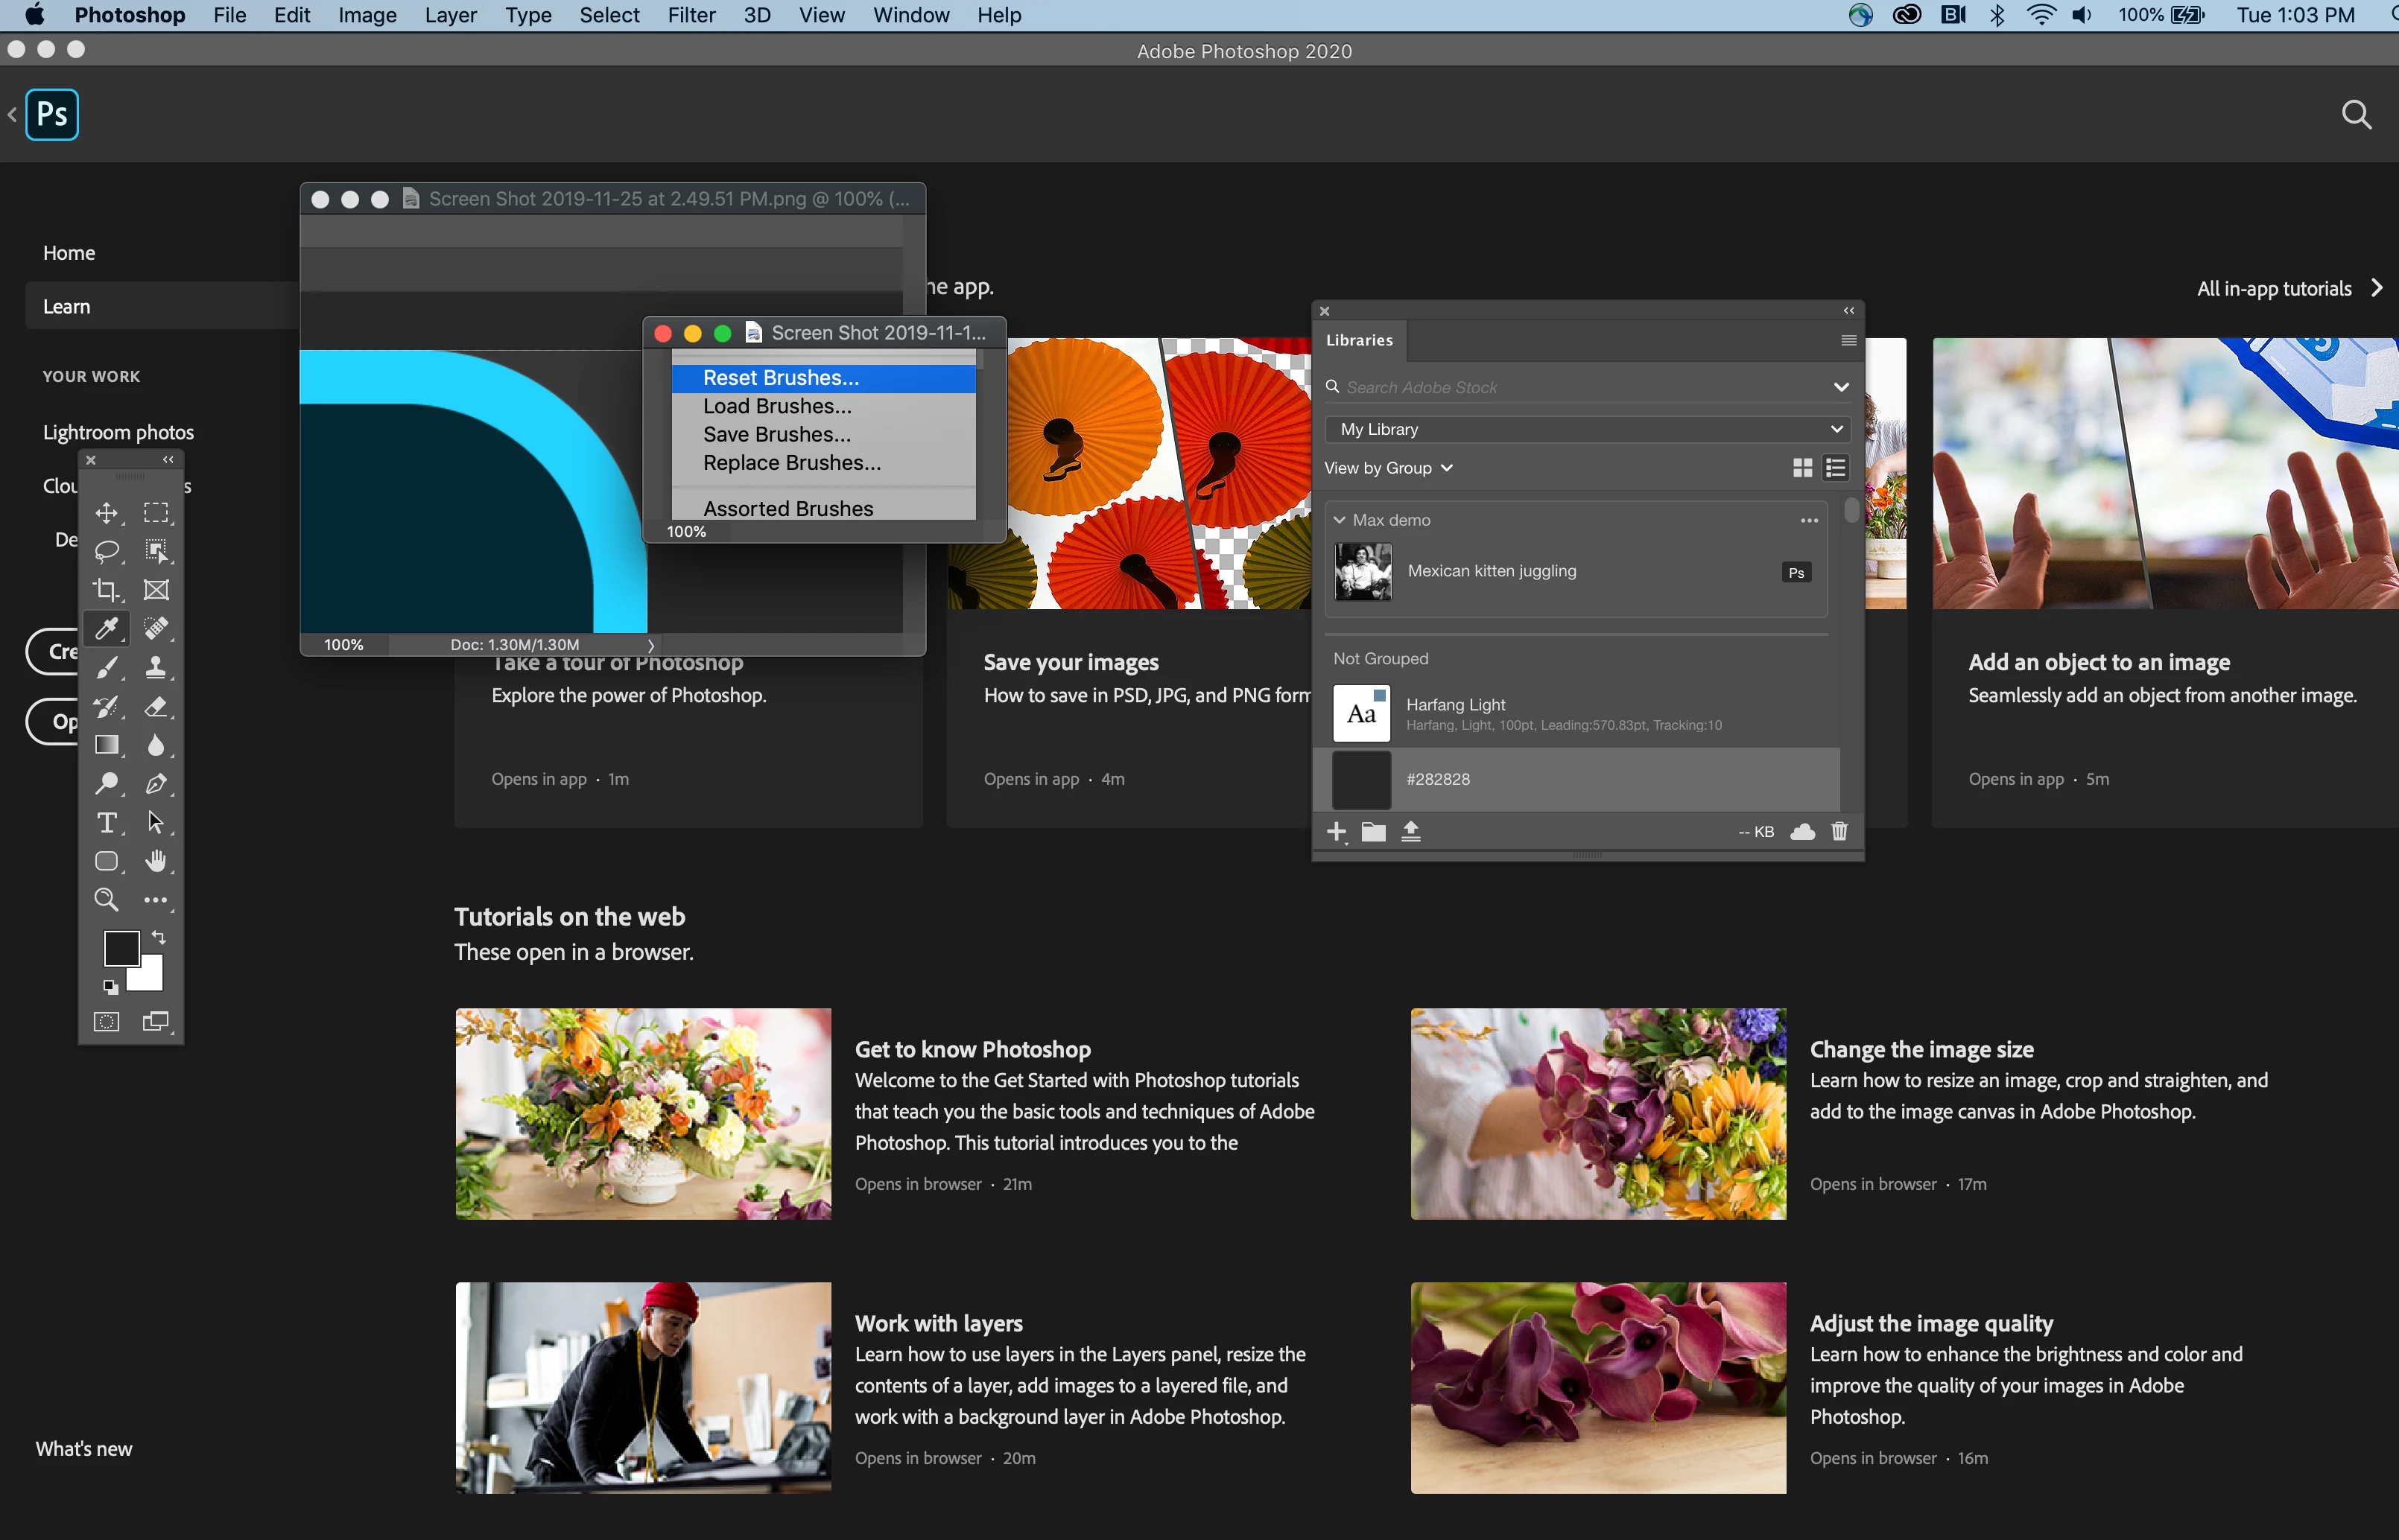Switch Libraries panel to grid view

(1803, 468)
